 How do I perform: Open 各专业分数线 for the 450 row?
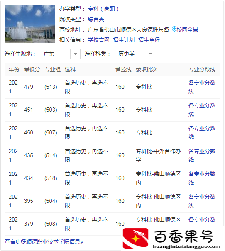pos(202,133)
